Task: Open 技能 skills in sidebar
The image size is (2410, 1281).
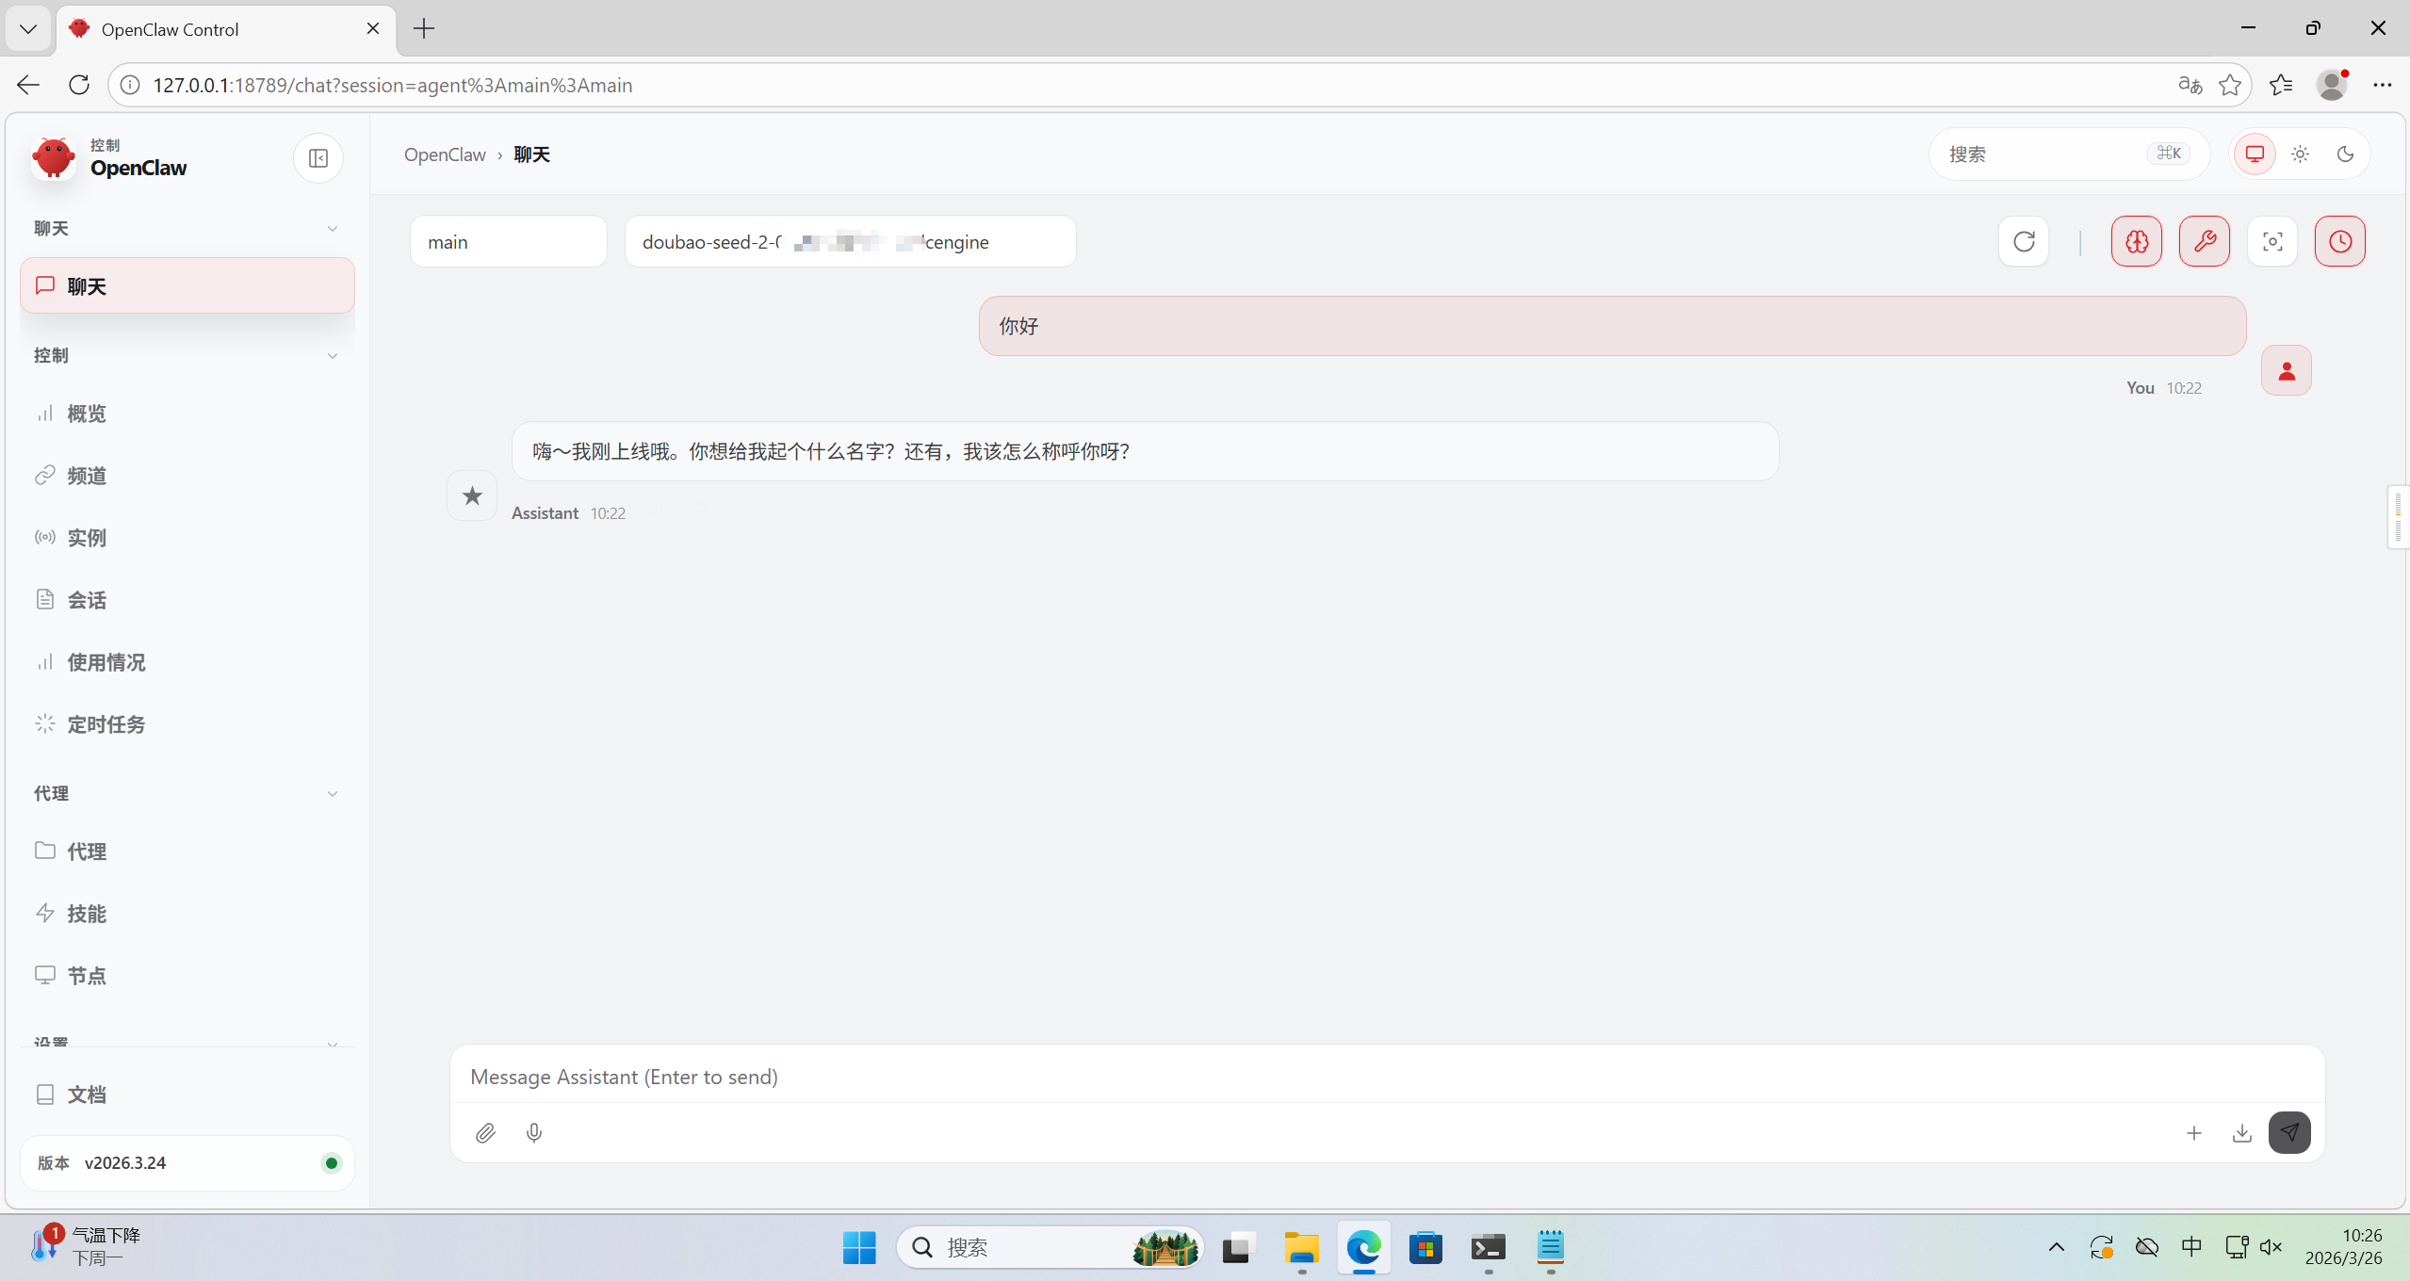Action: (187, 914)
